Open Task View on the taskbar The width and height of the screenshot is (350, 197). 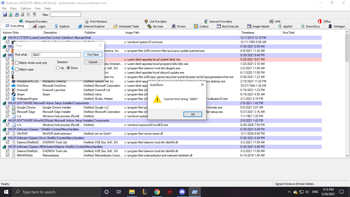coord(119,192)
